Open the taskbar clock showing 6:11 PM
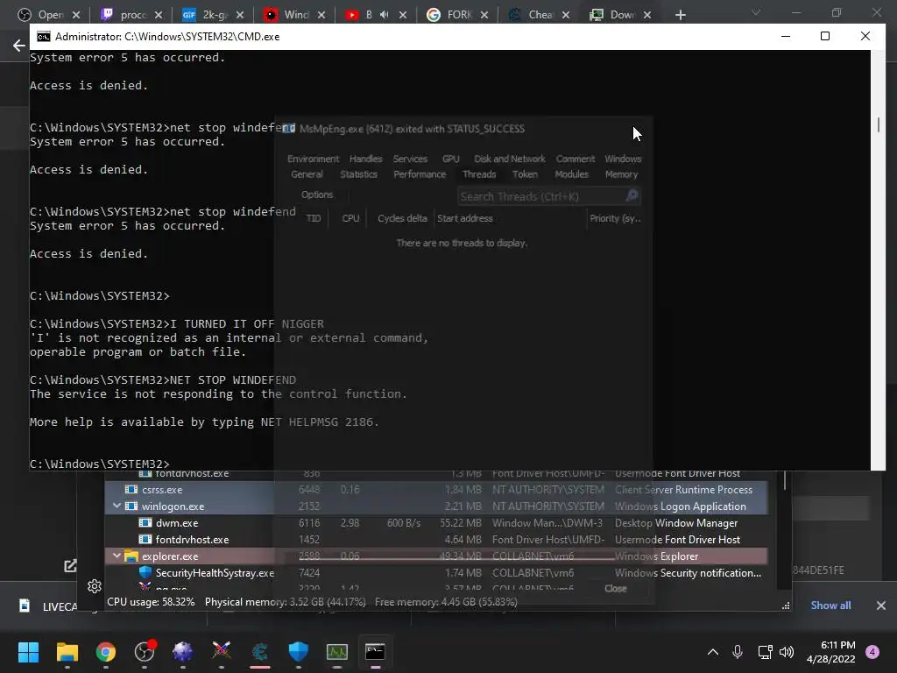Screen dimensions: 897x673 pos(831,651)
